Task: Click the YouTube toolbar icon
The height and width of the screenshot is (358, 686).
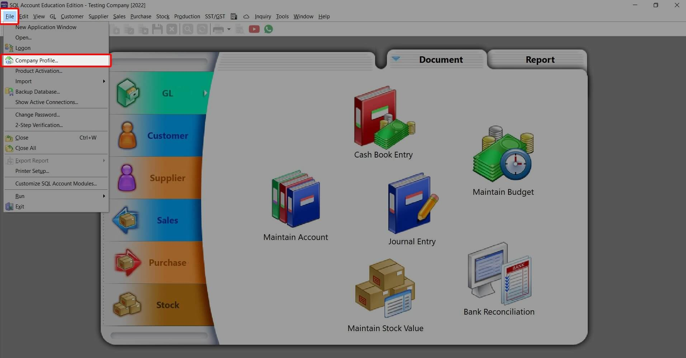Action: tap(254, 29)
